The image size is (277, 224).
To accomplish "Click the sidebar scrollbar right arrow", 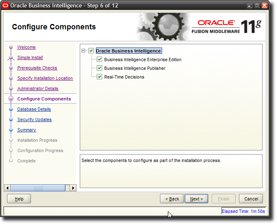I will coord(73,188).
